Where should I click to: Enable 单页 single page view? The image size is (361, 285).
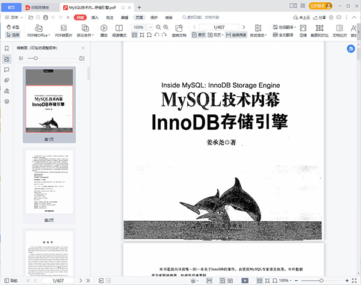[199, 35]
